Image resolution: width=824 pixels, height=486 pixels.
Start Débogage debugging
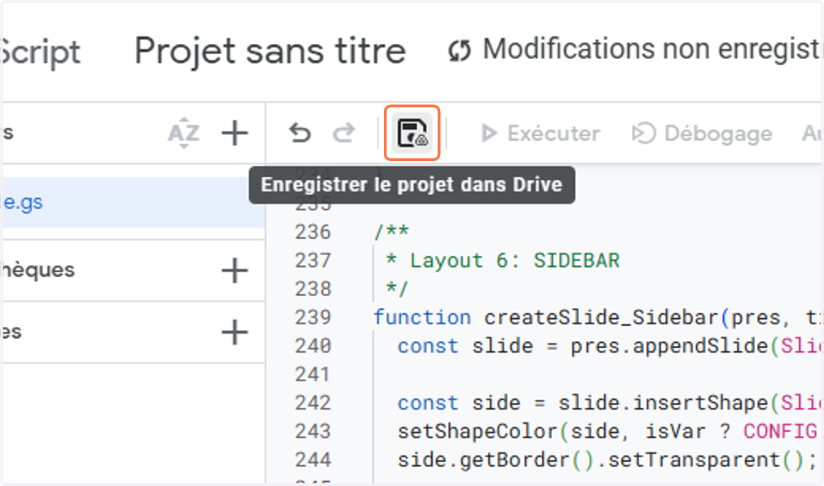point(702,133)
